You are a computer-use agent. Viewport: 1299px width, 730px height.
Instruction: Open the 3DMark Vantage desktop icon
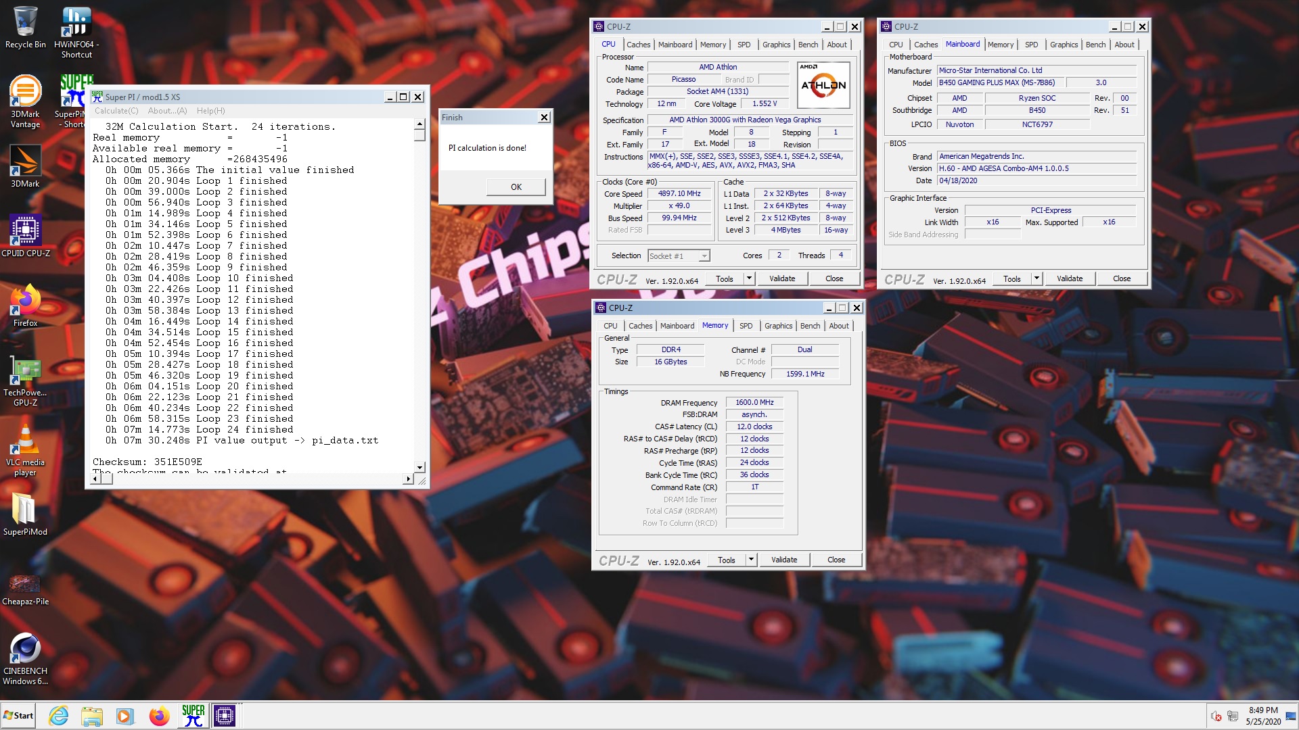(x=25, y=101)
